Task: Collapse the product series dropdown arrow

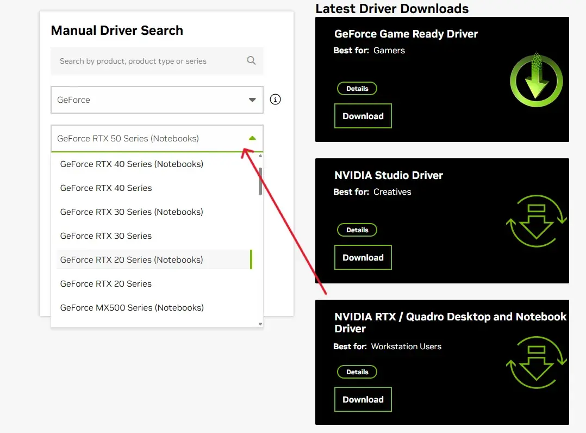Action: (252, 138)
